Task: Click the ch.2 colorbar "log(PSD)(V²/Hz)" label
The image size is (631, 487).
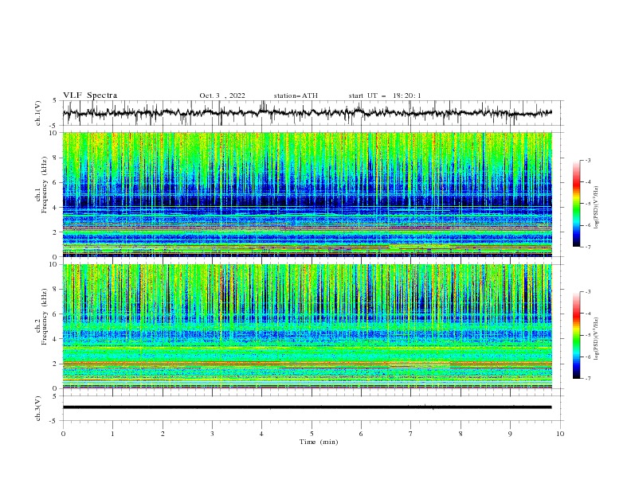Action: 597,338
